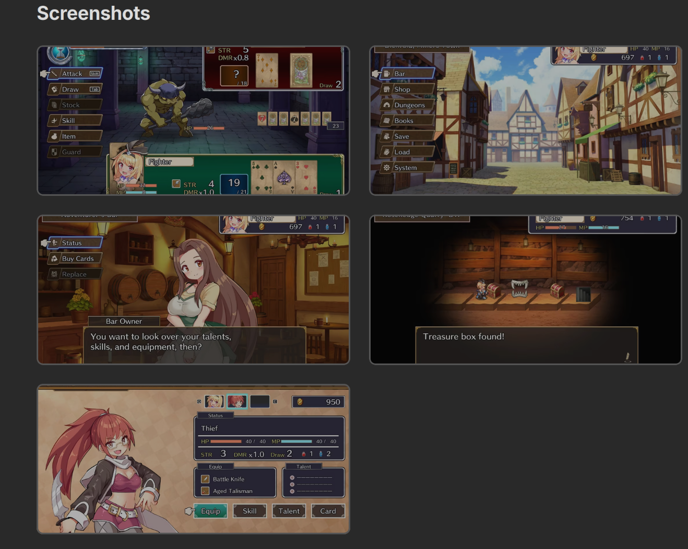Click the Talent button in Thief status screen
Screen dimensions: 688x549
click(x=289, y=511)
